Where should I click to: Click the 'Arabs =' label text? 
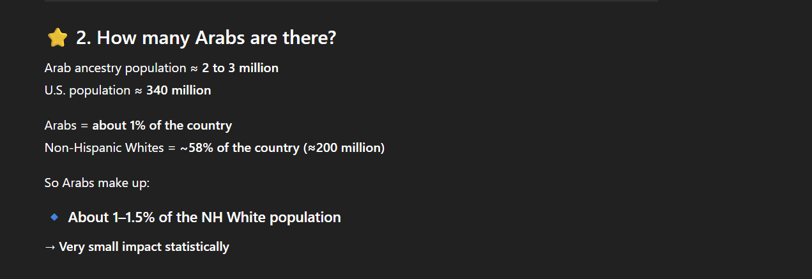(66, 125)
